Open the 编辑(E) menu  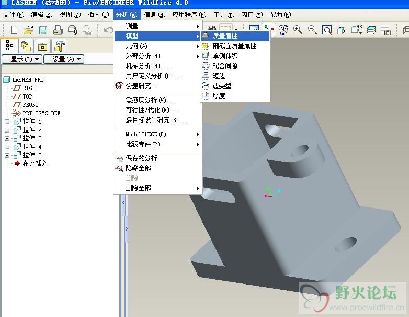(x=42, y=15)
